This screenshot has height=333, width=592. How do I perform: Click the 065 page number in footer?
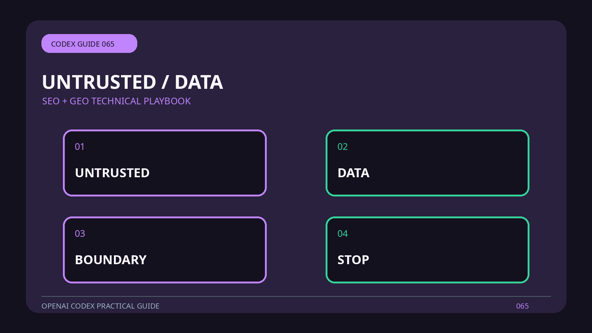tap(522, 306)
